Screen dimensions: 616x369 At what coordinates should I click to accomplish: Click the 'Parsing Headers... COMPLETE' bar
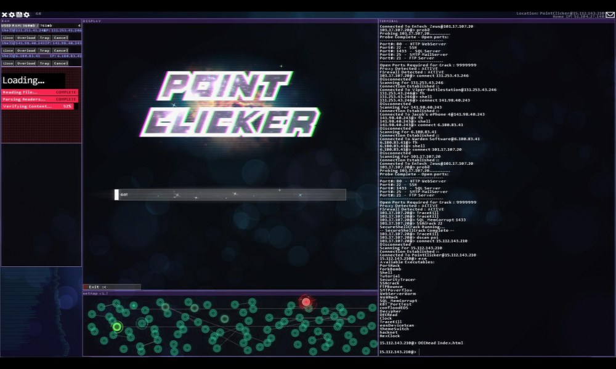coord(39,99)
